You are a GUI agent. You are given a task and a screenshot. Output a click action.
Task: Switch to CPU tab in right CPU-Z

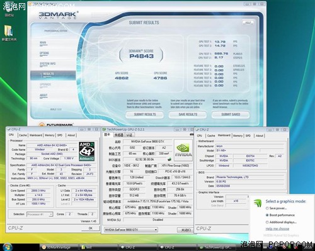pyautogui.click(x=200, y=136)
